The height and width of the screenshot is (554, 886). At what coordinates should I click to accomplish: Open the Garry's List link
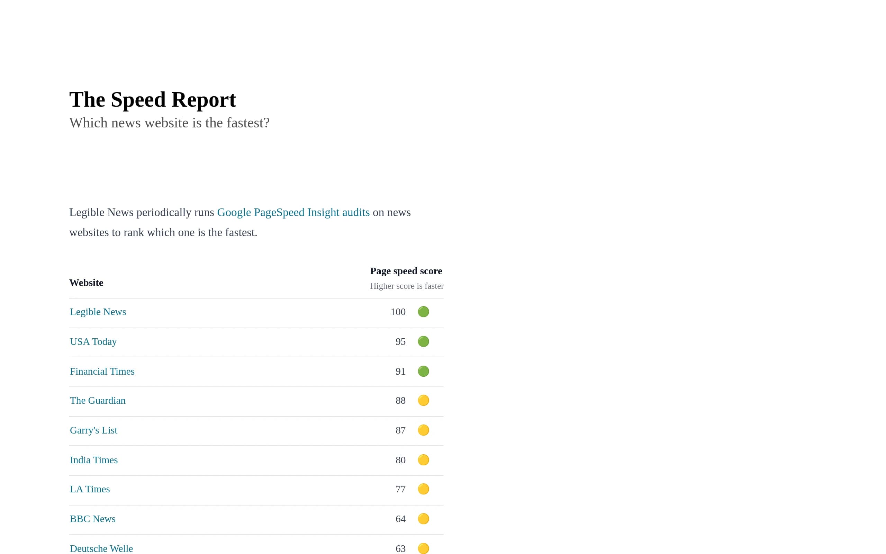(x=94, y=430)
